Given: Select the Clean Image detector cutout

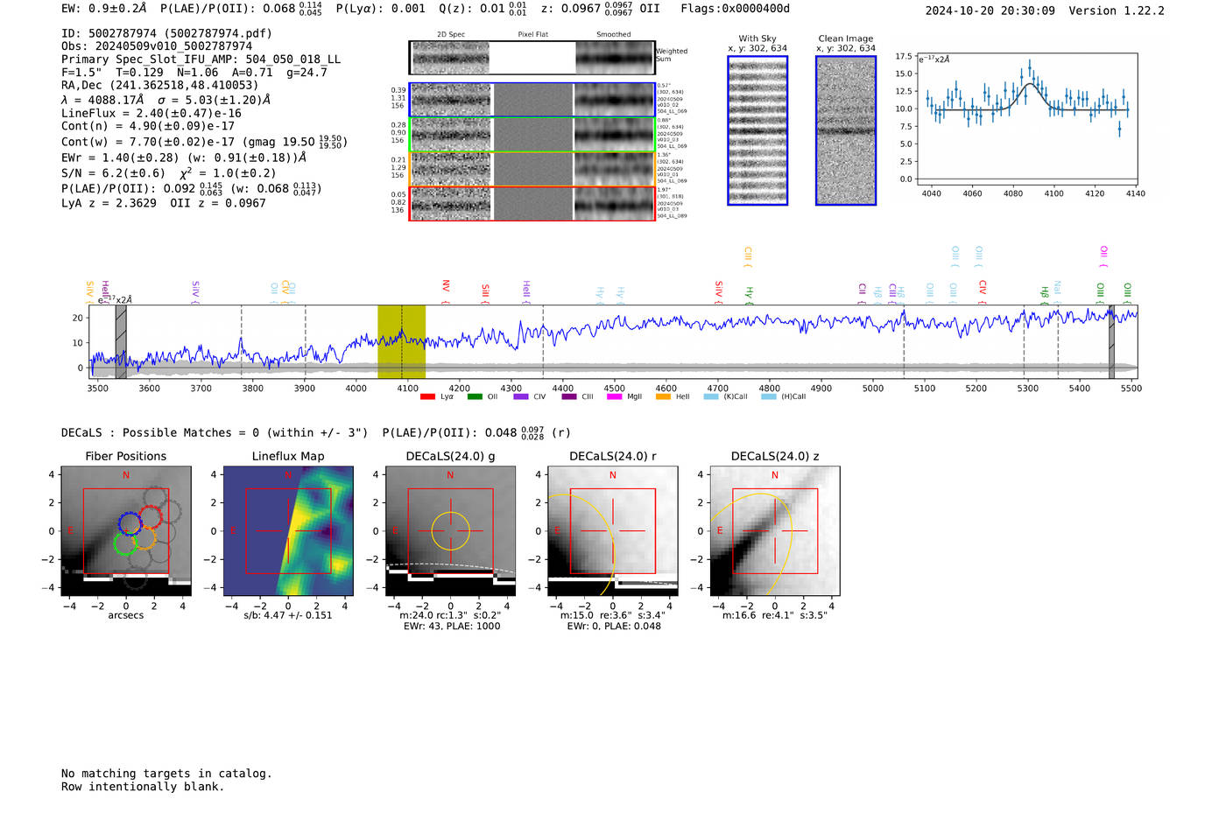Looking at the screenshot, I should click(846, 130).
